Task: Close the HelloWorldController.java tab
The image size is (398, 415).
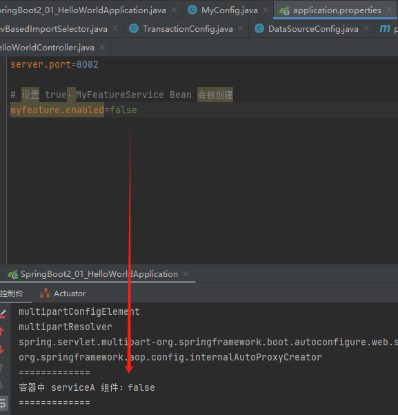Action: tap(102, 48)
